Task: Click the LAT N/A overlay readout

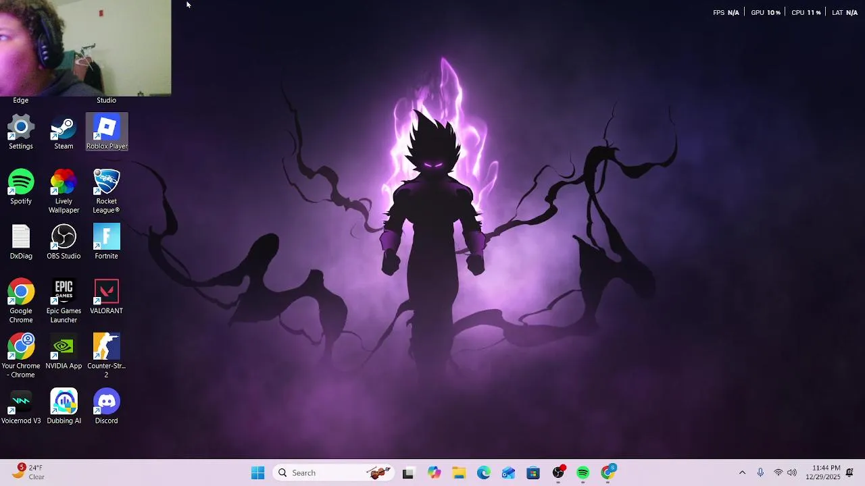Action: point(845,13)
